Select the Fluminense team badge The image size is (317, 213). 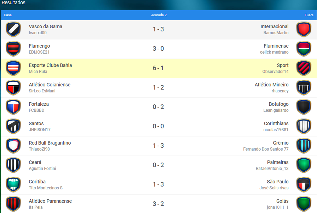click(x=304, y=49)
